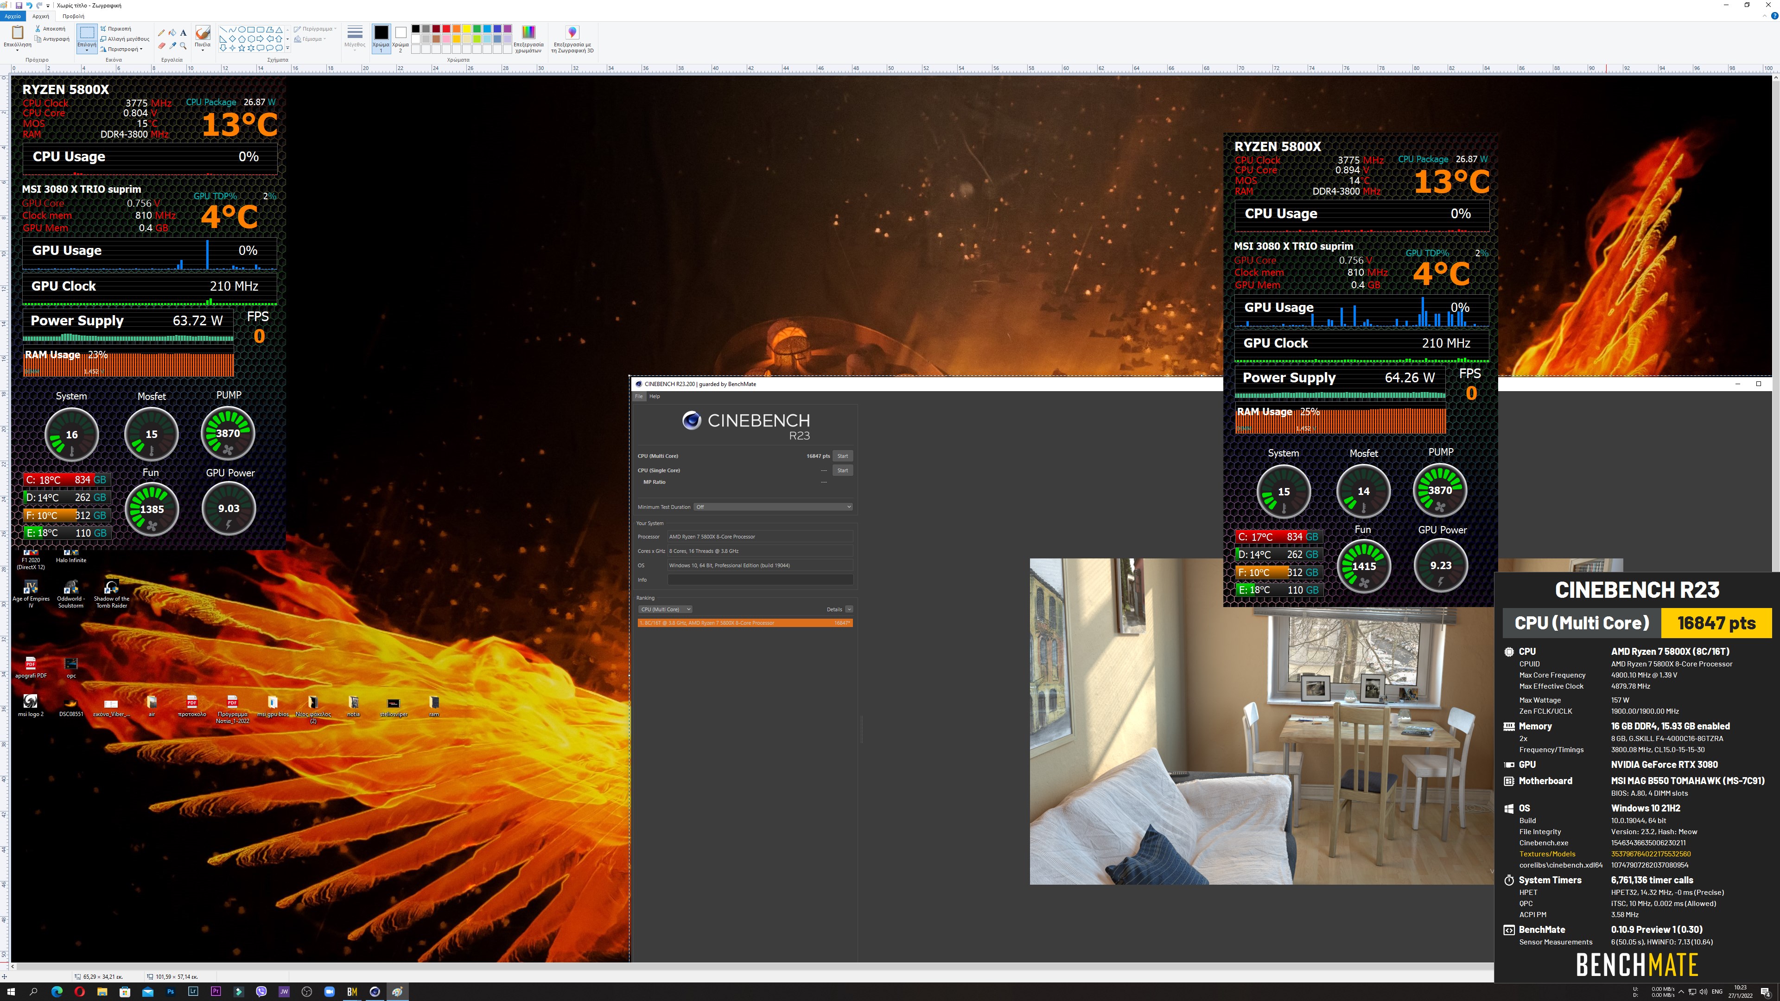Select the Χρώμα 1 foreground color box
Image resolution: width=1780 pixels, height=1001 pixels.
tap(381, 38)
